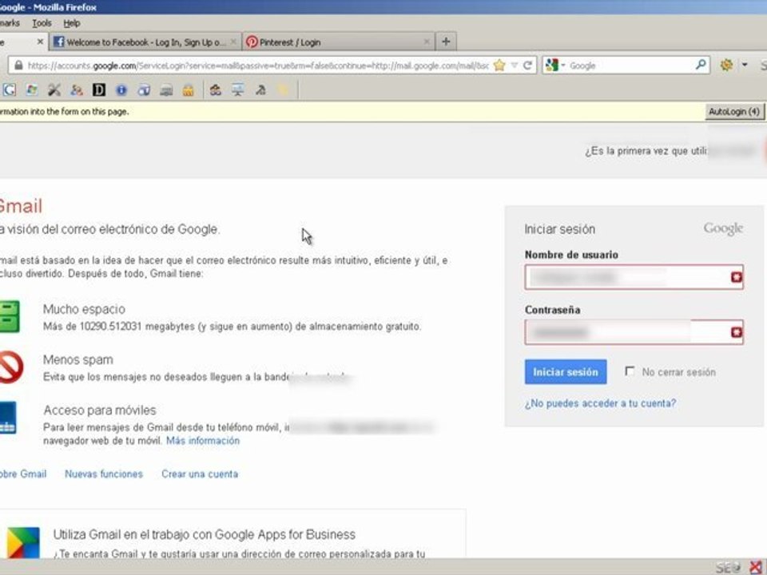Expand dropdown arrow beside gear icon
Viewport: 767px width, 575px height.
[745, 65]
